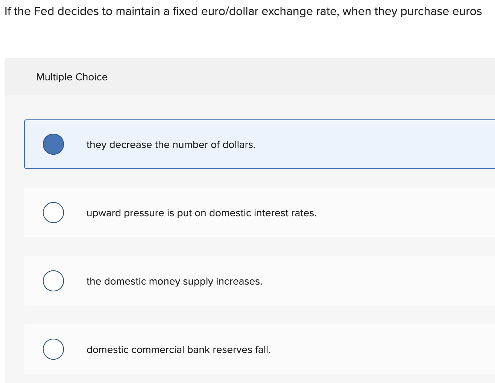Choose the answer "they decrease the number of dollars"
This screenshot has width=495, height=383.
[170, 145]
